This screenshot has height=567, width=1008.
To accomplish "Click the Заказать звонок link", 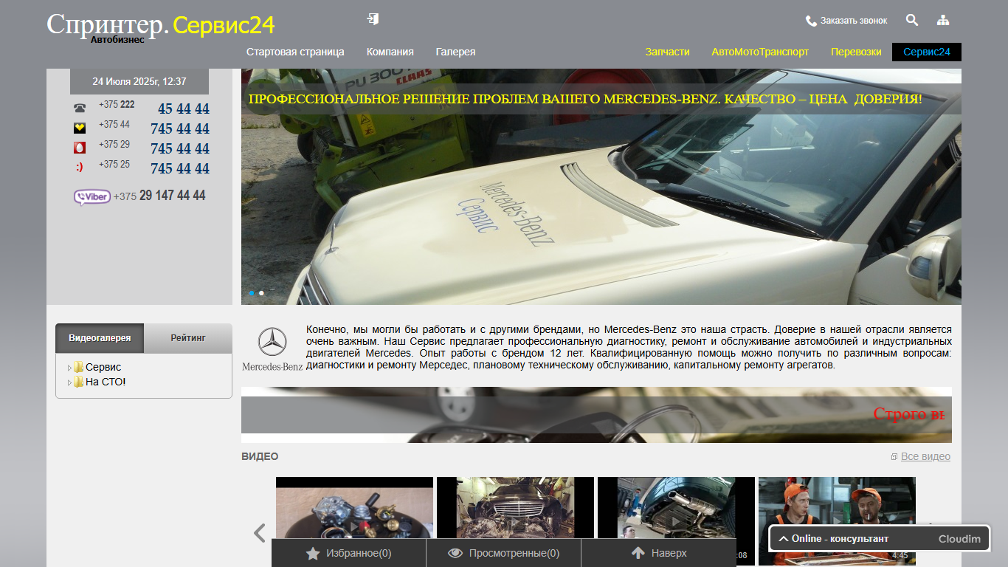I will tap(854, 21).
